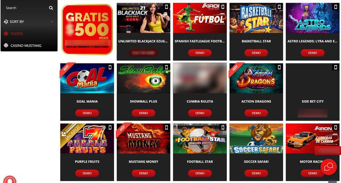Click the Sort By chevron arrow
The image size is (341, 183).
[x=52, y=22]
